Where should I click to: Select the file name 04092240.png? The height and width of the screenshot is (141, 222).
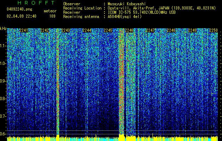pos(19,9)
